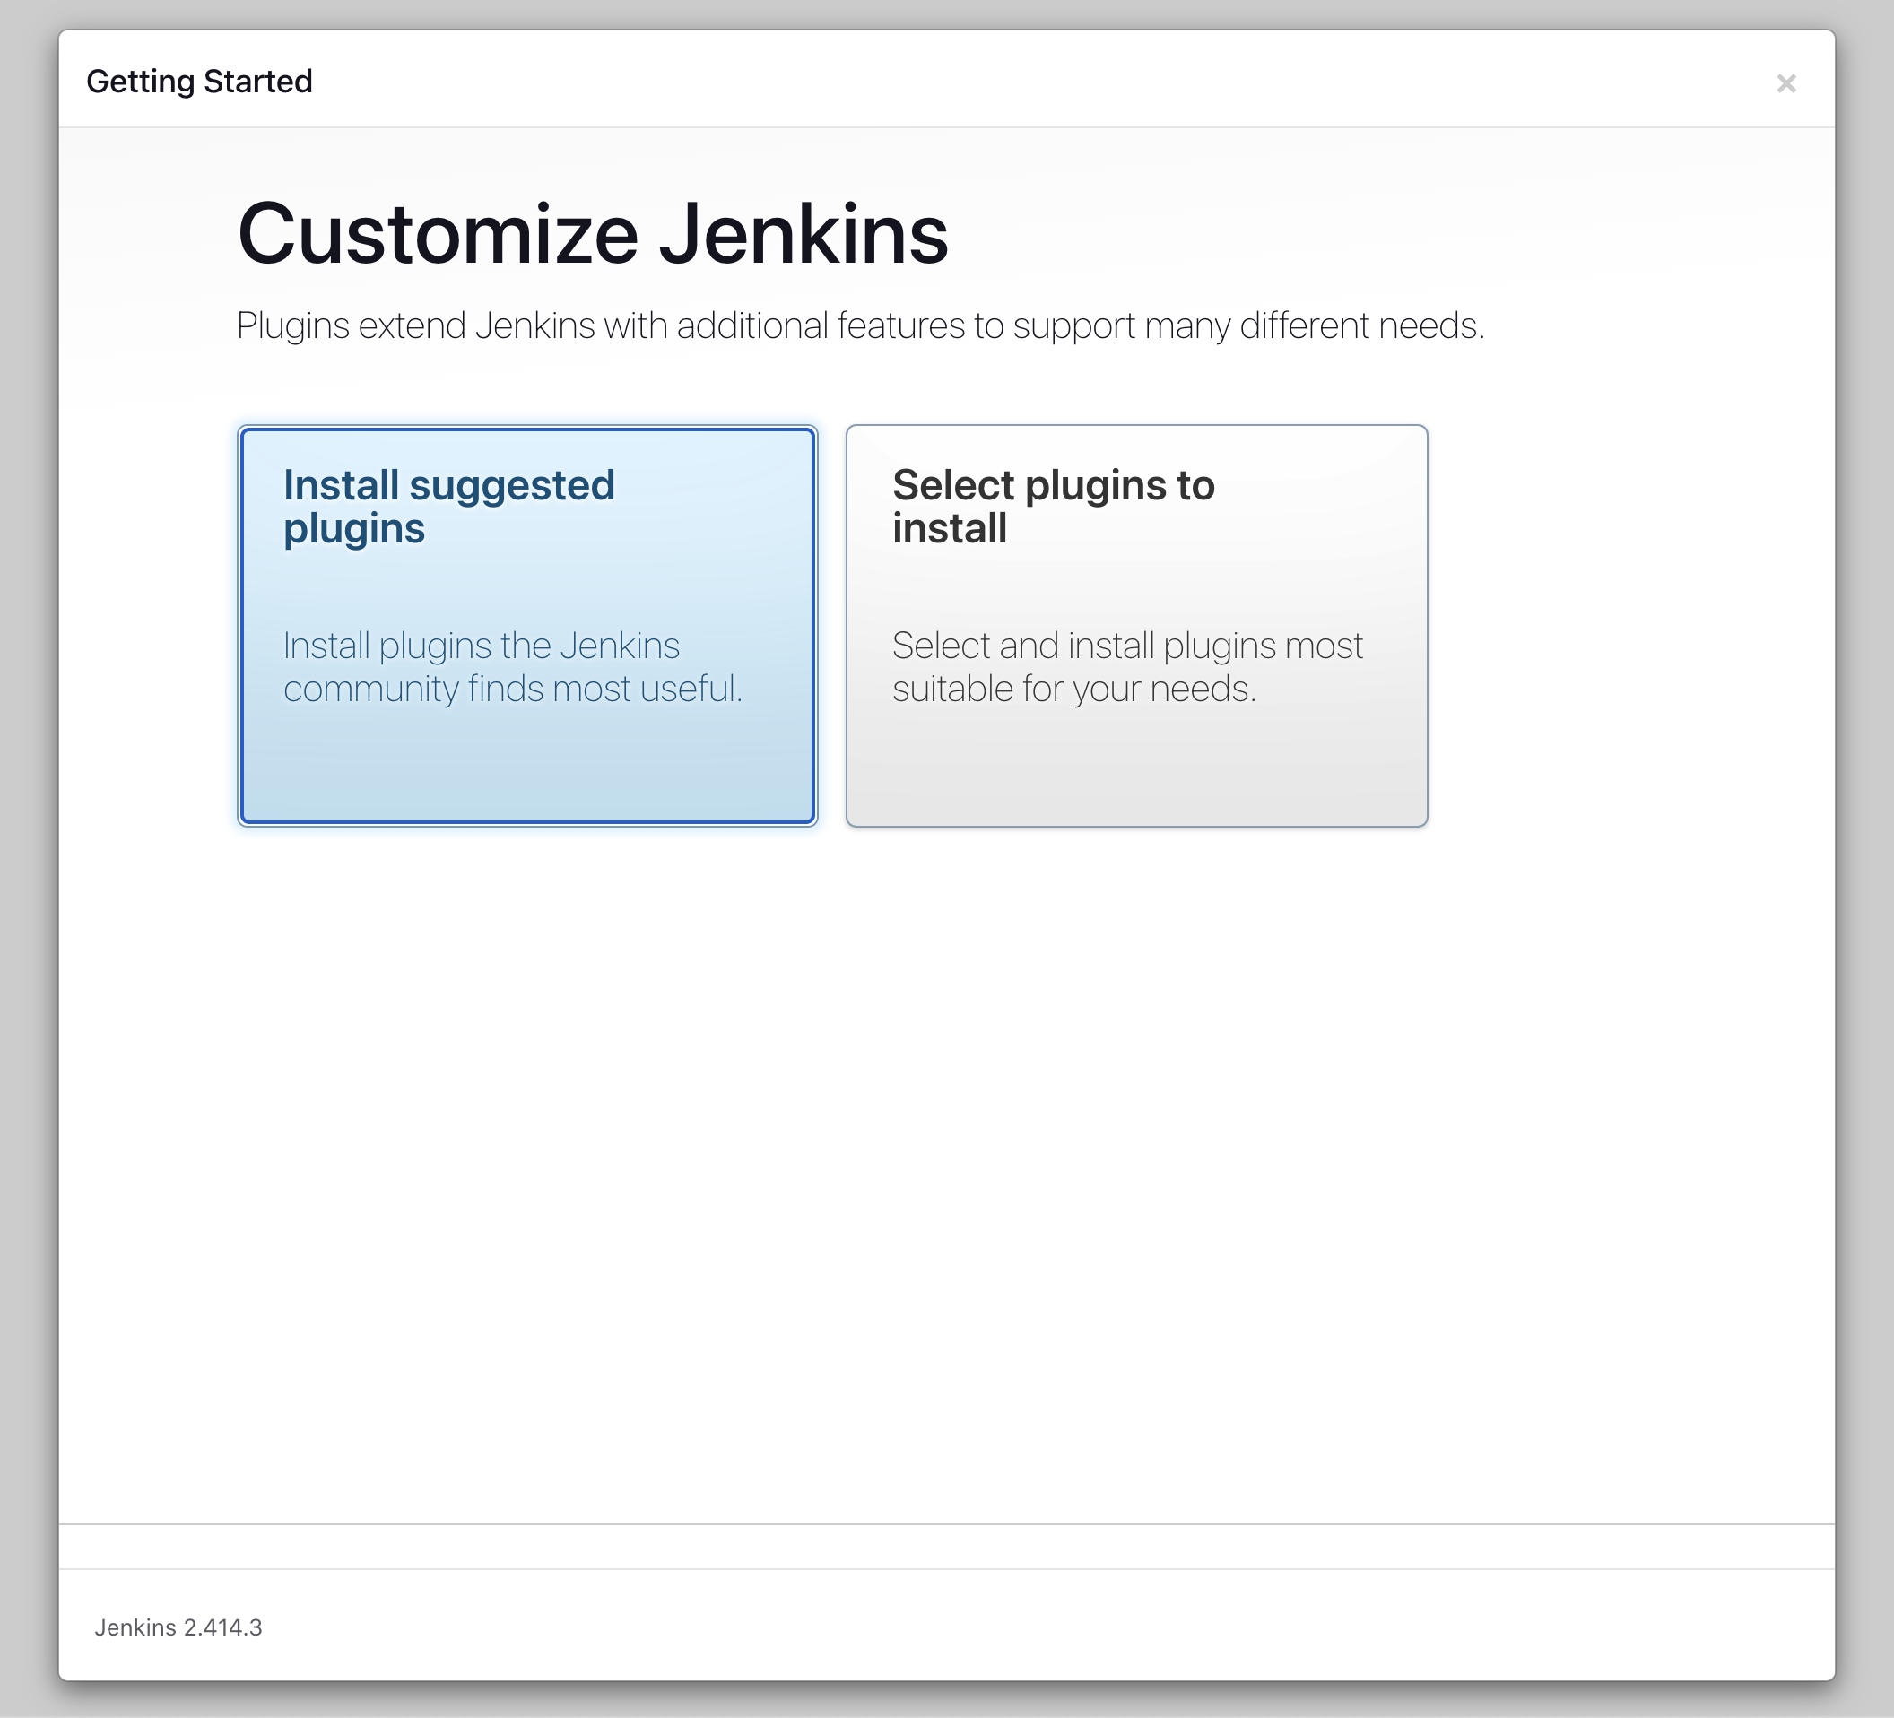Screen dimensions: 1894x1718
Task: Click 'community finds most useful' text line
Action: coord(512,690)
